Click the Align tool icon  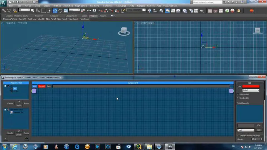pos(155,11)
